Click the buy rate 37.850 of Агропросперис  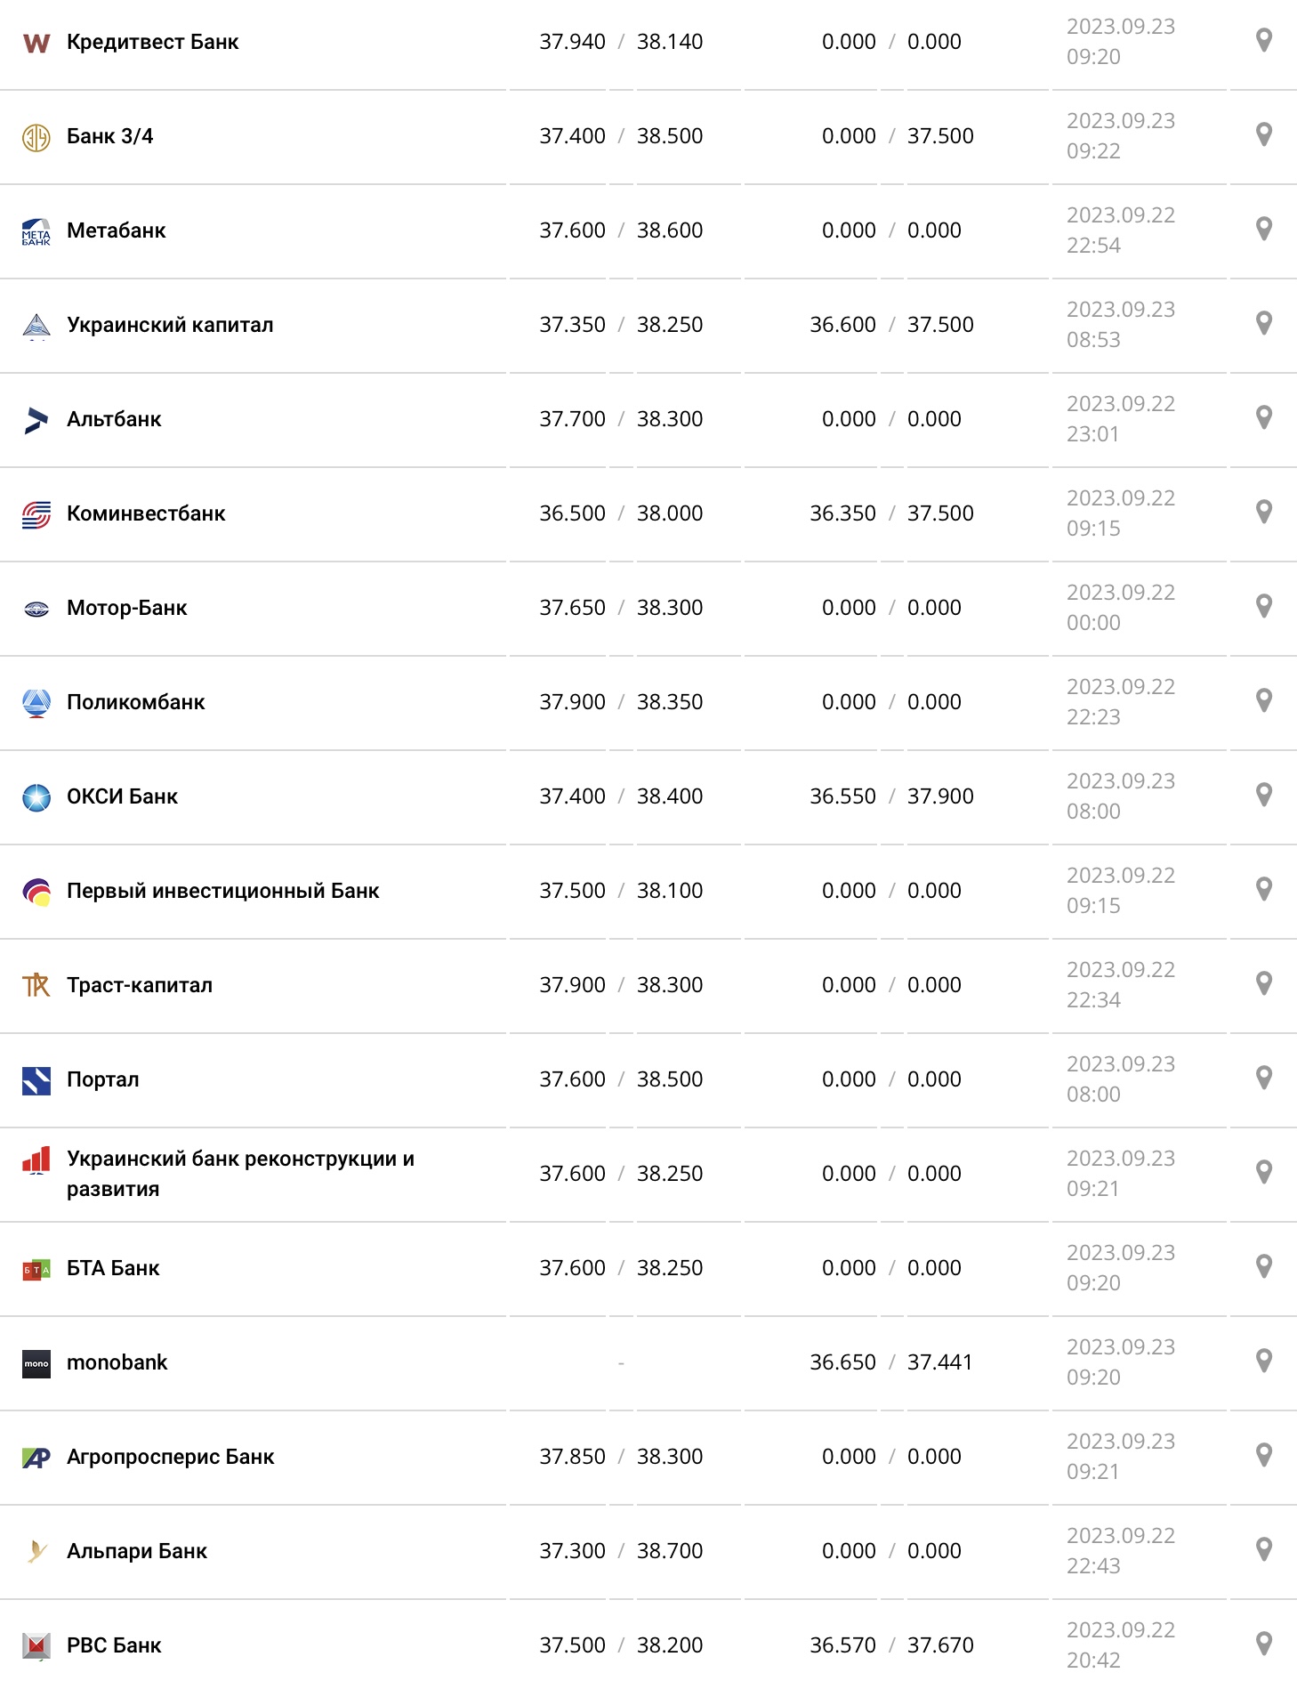(574, 1456)
